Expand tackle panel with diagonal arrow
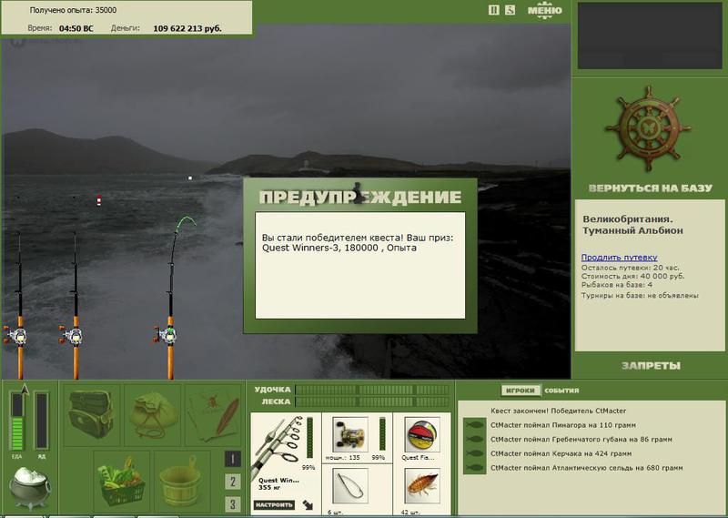The height and width of the screenshot is (518, 728). pyautogui.click(x=308, y=504)
